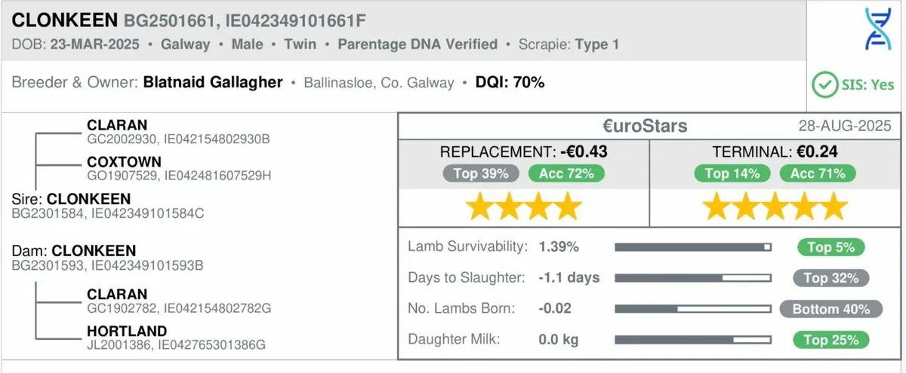906x373 pixels.
Task: Select the Replacement Top 39% badge
Action: click(481, 173)
